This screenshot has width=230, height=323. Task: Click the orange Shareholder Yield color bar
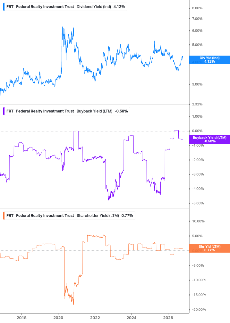[x=4, y=215]
